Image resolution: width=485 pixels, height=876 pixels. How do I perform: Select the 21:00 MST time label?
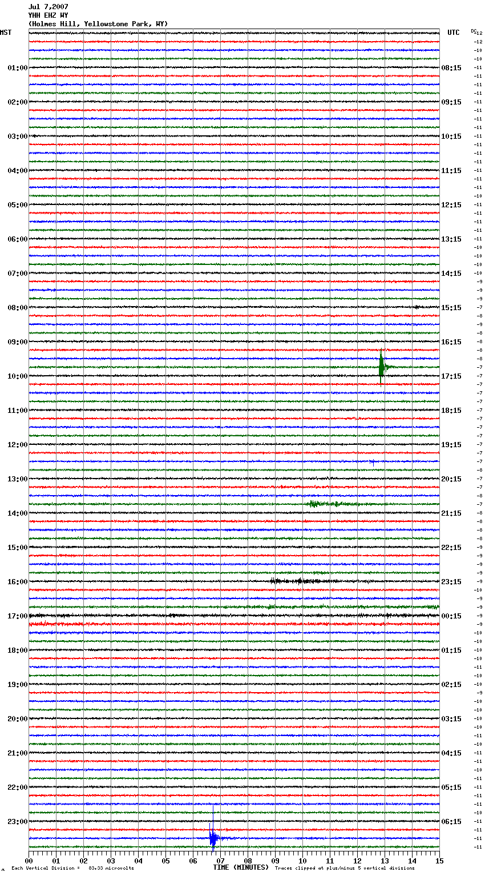[18, 753]
